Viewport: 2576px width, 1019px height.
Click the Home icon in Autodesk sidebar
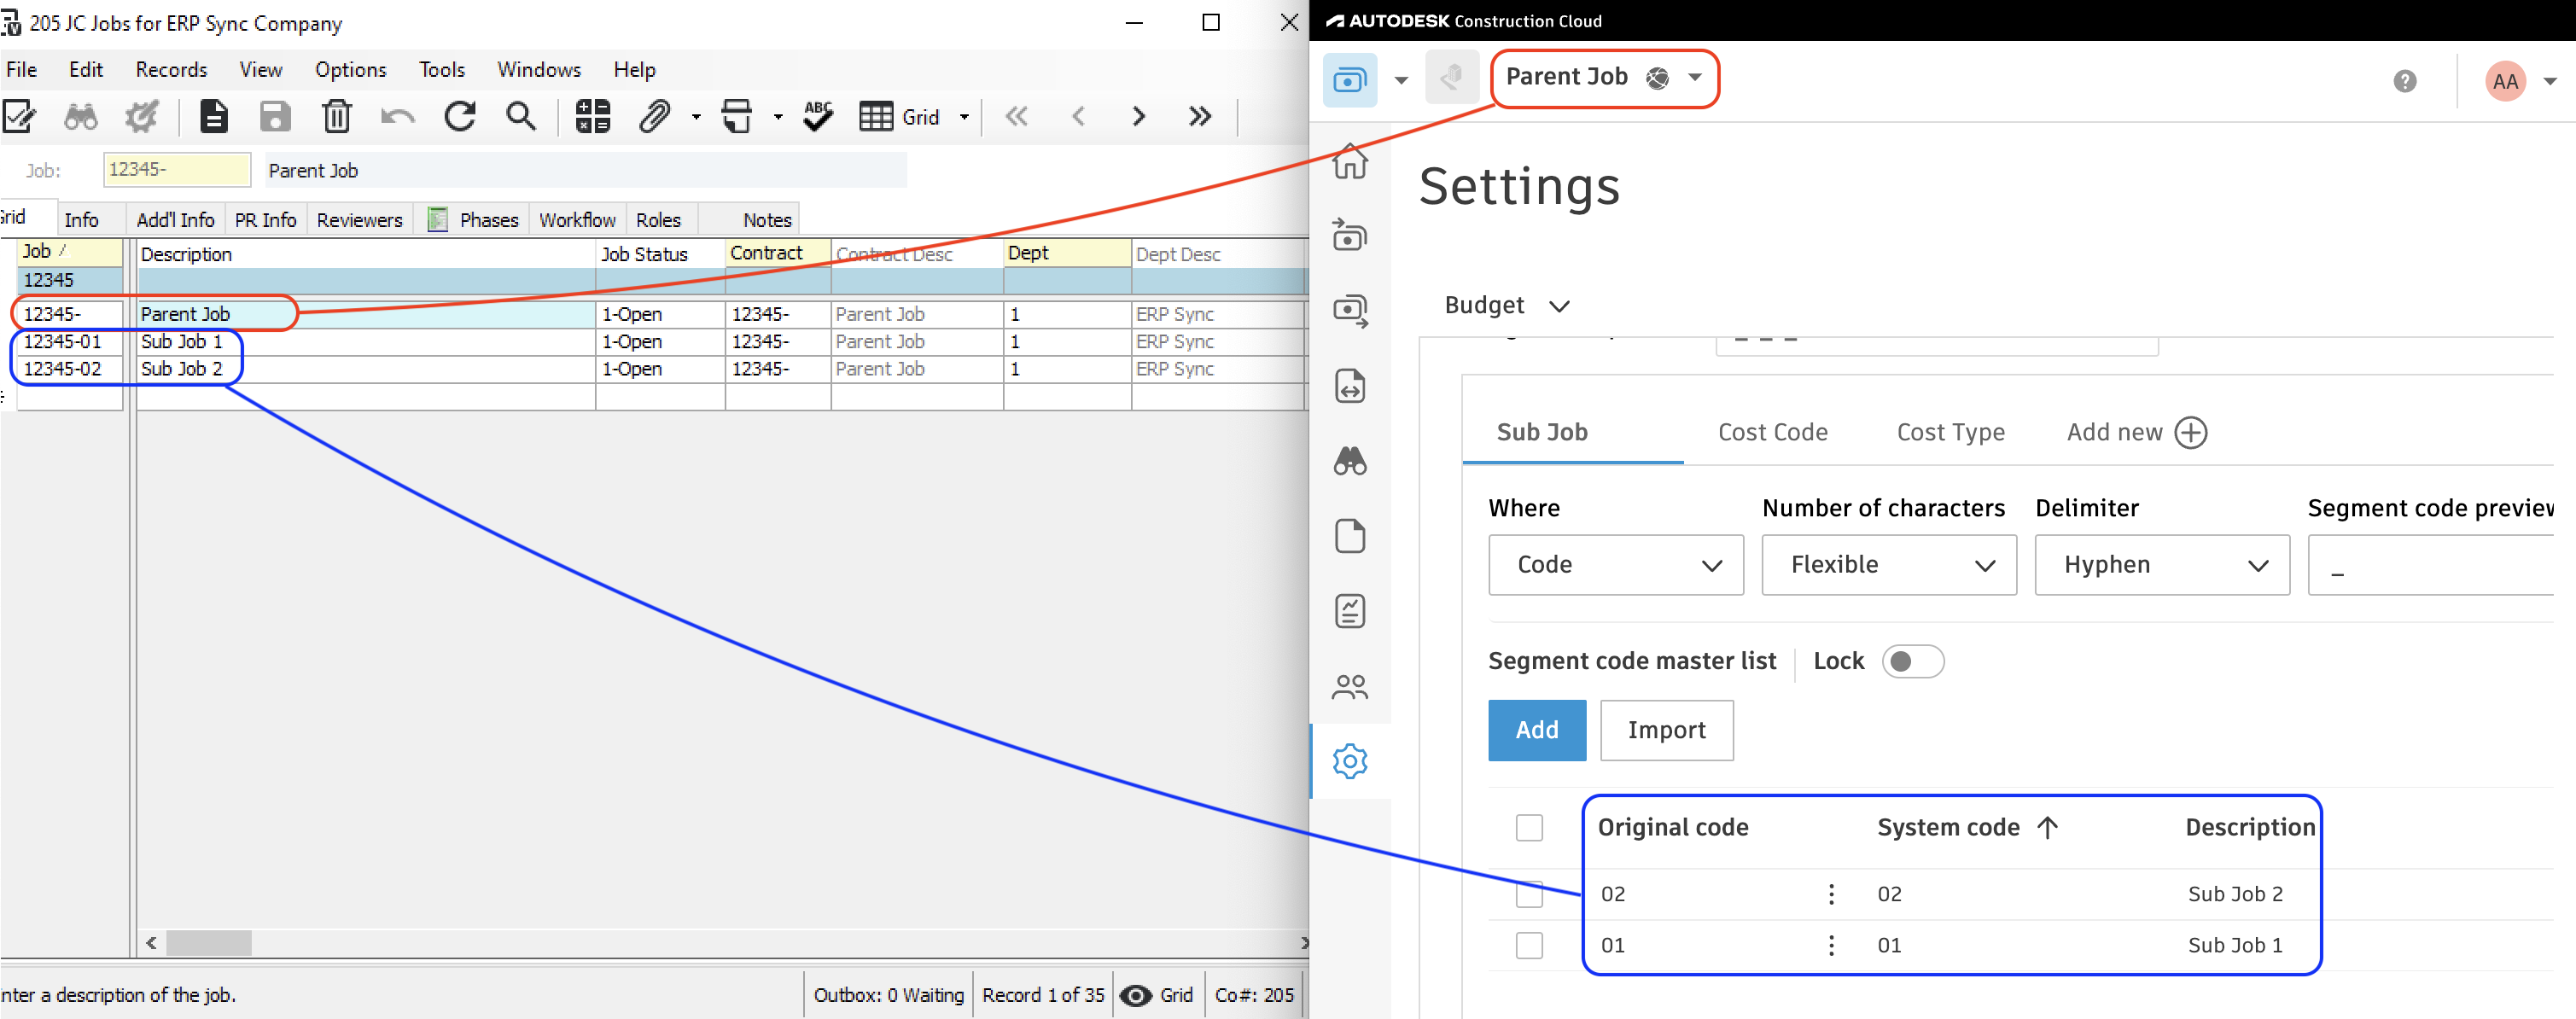[1350, 161]
